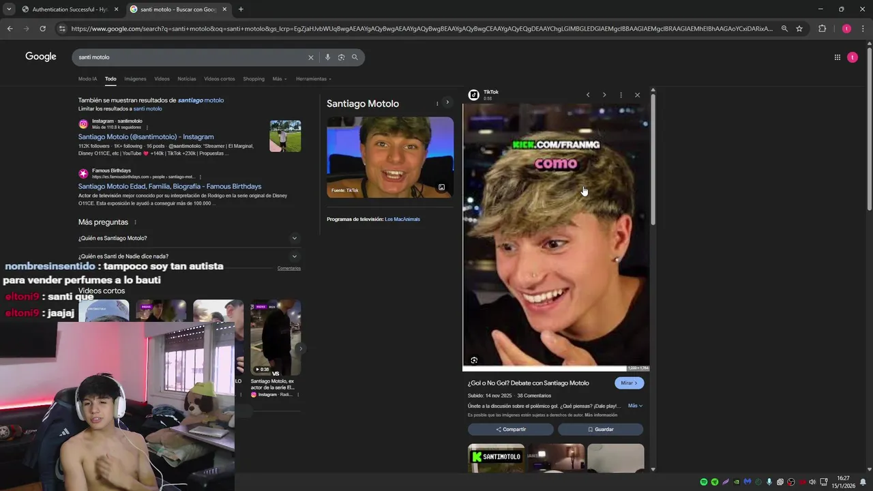The image size is (873, 491).
Task: Click the Chrome address bar URL
Action: click(421, 29)
